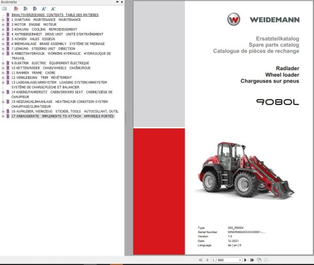Viewport: 314px width, 265px height.
Task: Select bookmark 5 ACHSEN AXLES ESSIEUX
Action: 33,39
